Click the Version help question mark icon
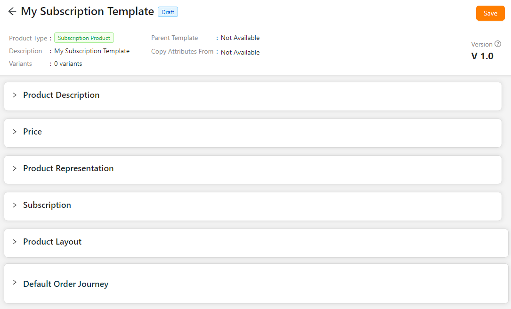Viewport: 511px width, 309px height. 498,44
